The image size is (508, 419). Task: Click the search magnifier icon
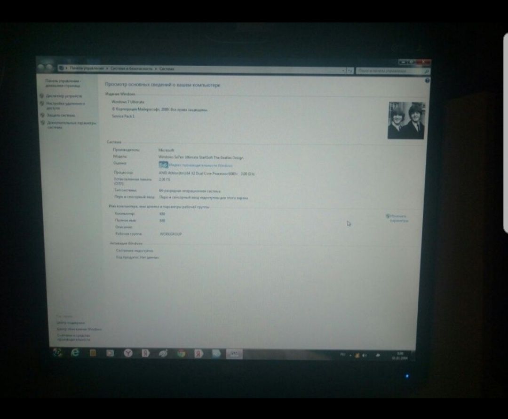[427, 71]
